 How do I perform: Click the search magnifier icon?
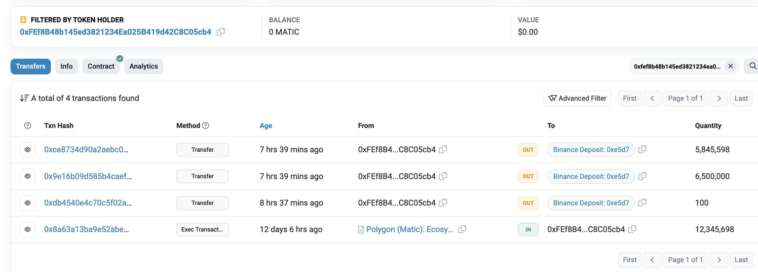point(753,66)
